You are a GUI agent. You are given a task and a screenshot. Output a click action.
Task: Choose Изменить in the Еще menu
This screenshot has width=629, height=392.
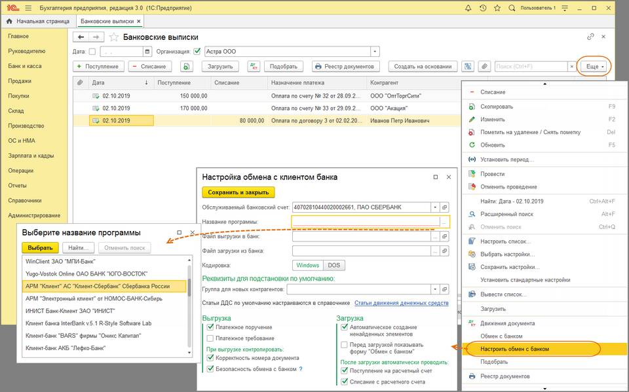click(x=544, y=120)
